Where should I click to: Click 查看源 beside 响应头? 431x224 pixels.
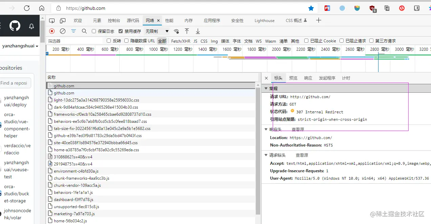click(x=297, y=129)
